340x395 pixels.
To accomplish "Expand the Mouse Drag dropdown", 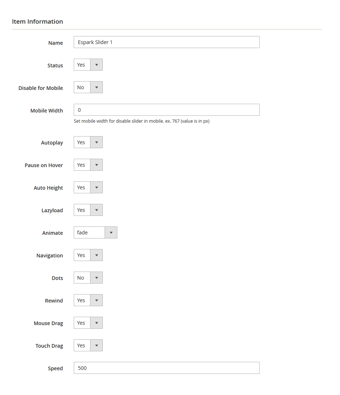I will [88, 323].
